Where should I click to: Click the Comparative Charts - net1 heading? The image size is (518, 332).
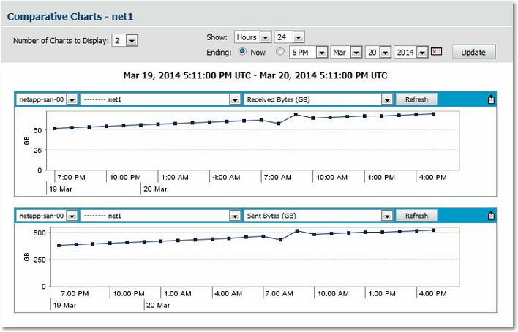(x=70, y=17)
